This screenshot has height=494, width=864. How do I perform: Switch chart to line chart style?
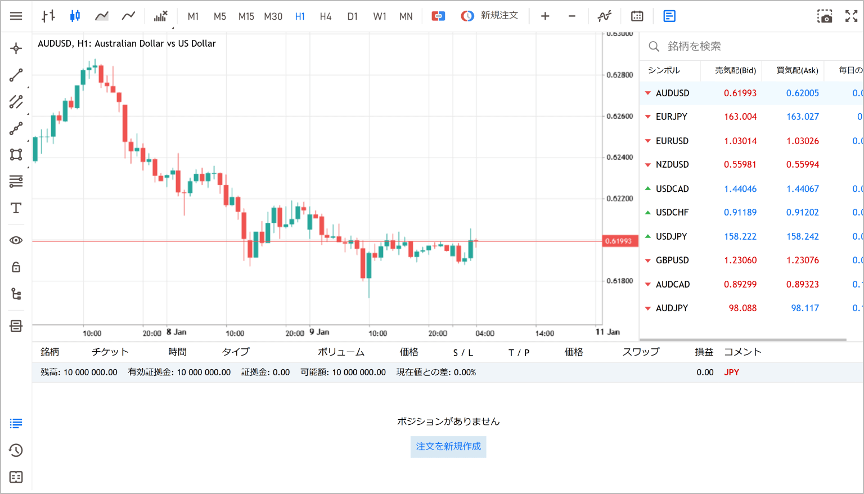[x=128, y=16]
